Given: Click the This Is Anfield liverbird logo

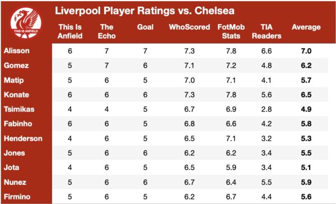Looking at the screenshot, I should 26,23.
